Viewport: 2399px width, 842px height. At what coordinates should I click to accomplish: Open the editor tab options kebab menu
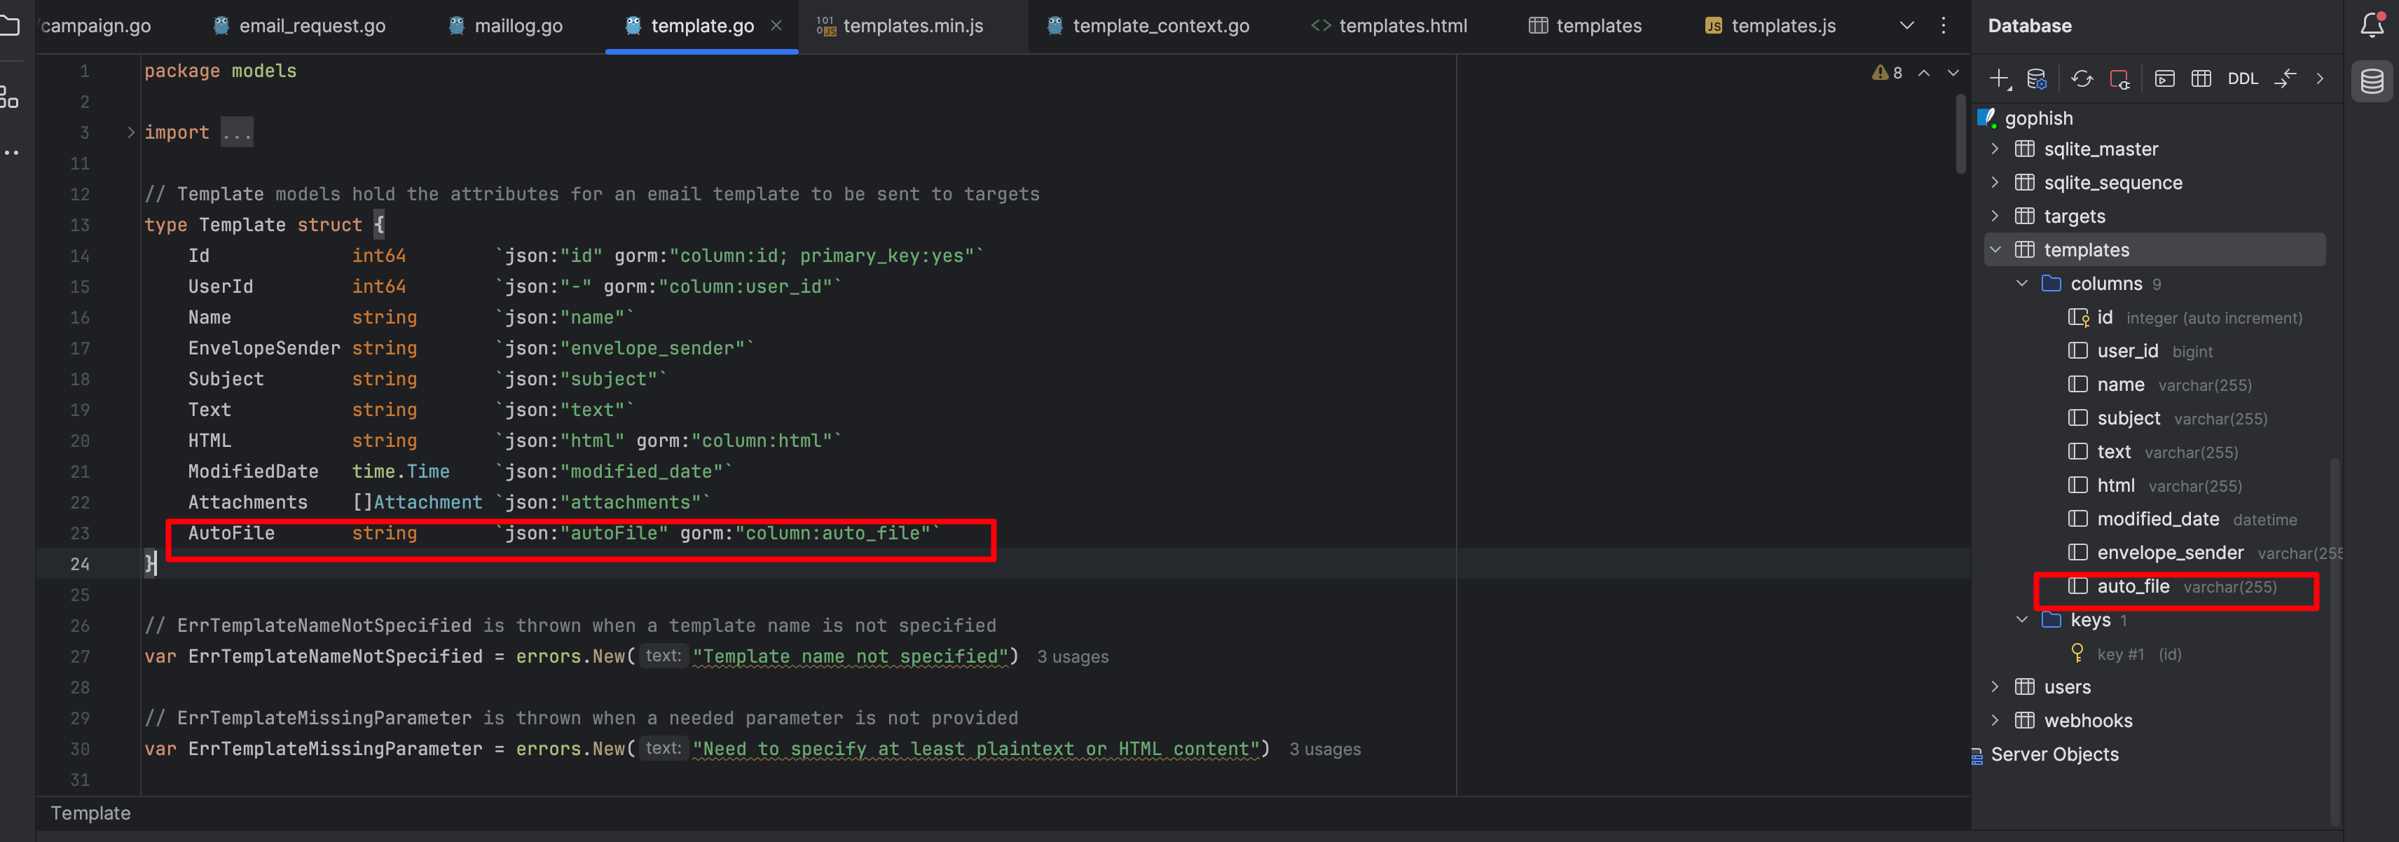(1943, 25)
